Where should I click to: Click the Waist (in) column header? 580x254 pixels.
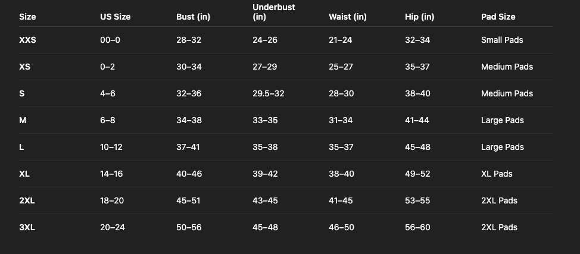(x=347, y=17)
